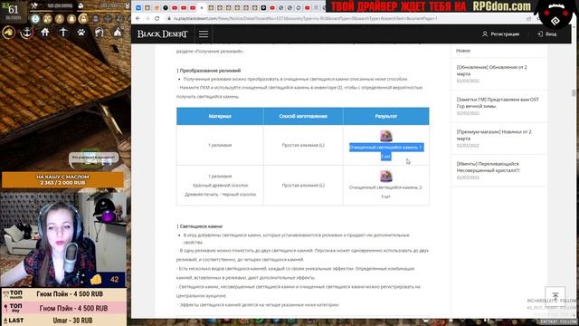Open sidebar article [Премиум-магазин] Новинки от 2 марта
This screenshot has width=579, height=326.
(x=494, y=135)
